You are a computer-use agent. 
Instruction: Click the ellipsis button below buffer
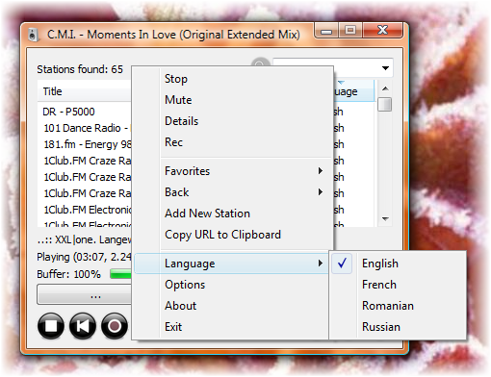85,294
